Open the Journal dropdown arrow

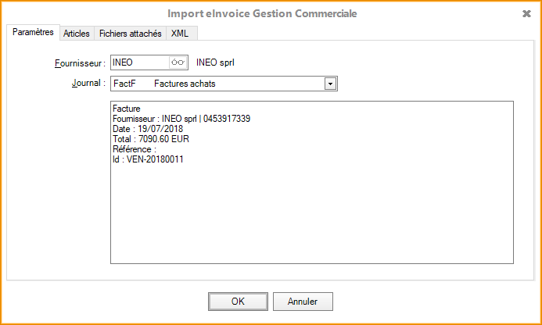click(x=330, y=83)
